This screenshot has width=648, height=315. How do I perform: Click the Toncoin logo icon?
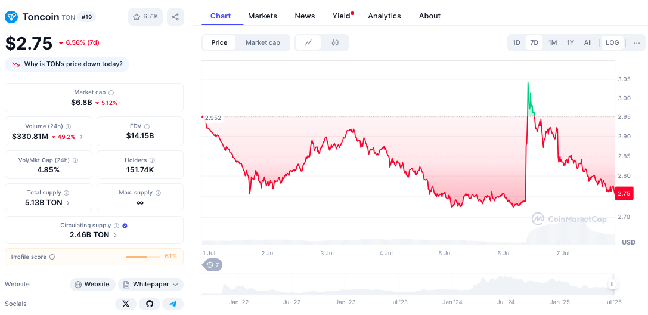tap(11, 17)
